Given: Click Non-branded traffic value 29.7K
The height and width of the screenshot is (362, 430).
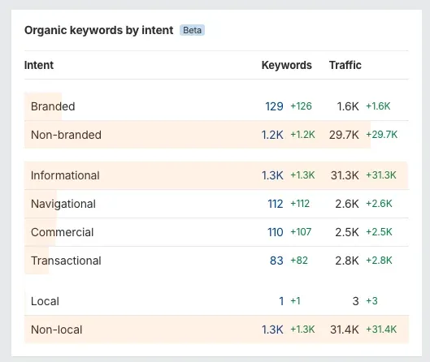Looking at the screenshot, I should (344, 135).
